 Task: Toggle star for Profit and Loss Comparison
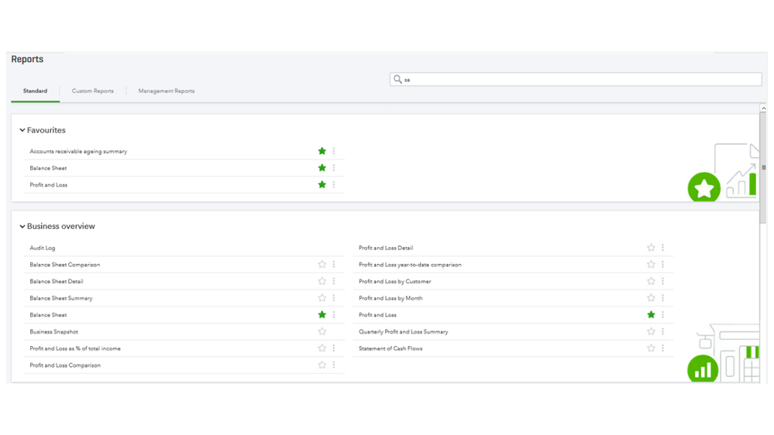pos(322,365)
